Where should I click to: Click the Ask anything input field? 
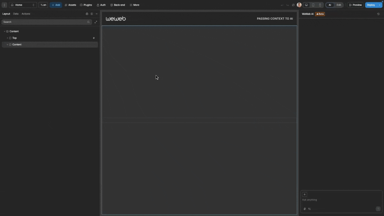pyautogui.click(x=330, y=199)
